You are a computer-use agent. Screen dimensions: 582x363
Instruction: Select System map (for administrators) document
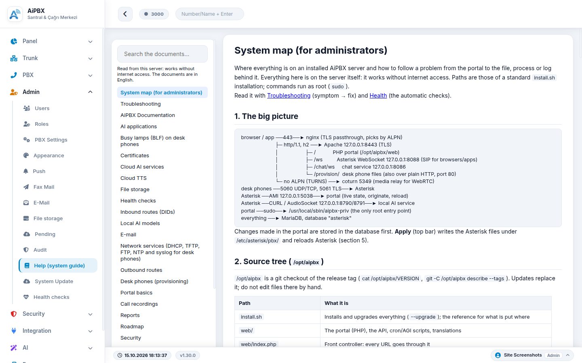click(162, 92)
